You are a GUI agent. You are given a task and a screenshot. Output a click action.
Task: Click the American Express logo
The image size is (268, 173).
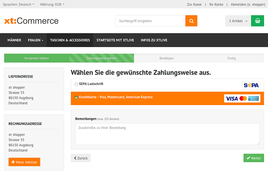(x=254, y=98)
